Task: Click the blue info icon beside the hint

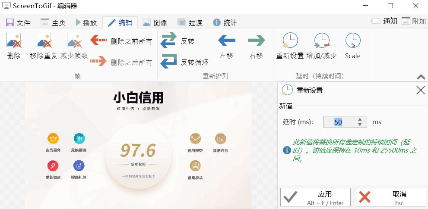Action: tap(287, 150)
